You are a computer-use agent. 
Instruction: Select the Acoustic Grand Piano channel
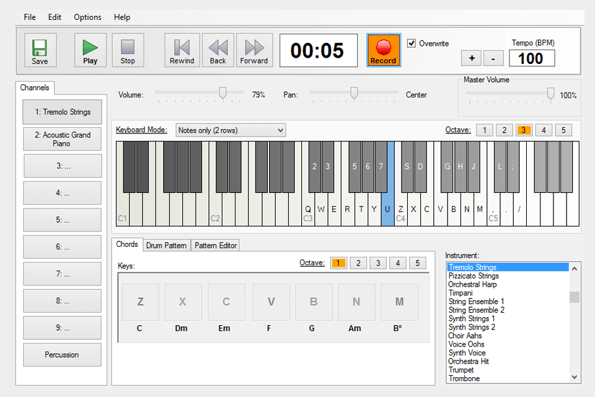[x=62, y=139]
